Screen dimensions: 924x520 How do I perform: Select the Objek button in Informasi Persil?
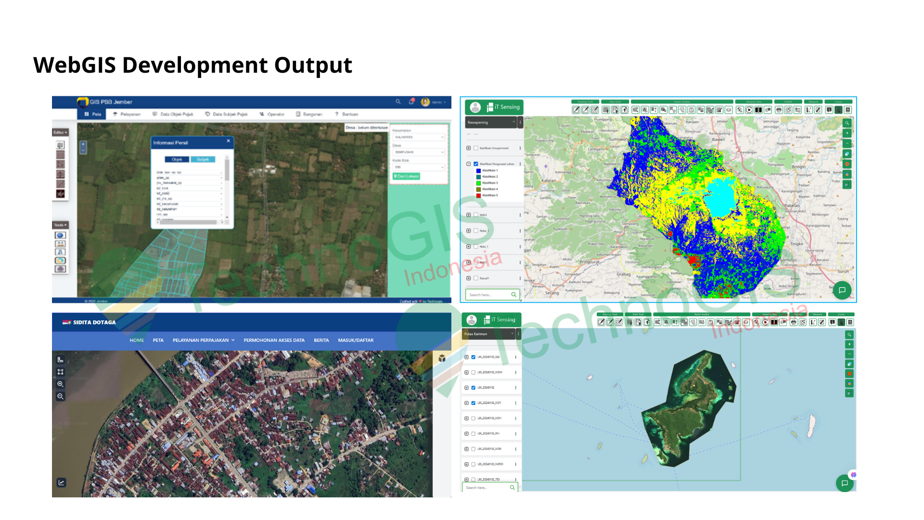coord(177,159)
